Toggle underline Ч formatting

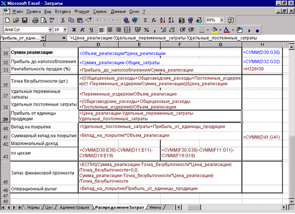(91, 30)
